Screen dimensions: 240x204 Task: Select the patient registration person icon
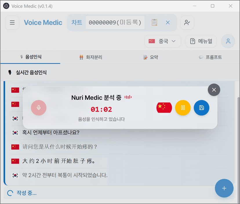tap(187, 22)
